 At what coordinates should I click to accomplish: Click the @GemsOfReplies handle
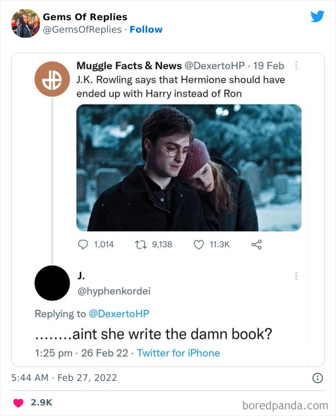[80, 29]
